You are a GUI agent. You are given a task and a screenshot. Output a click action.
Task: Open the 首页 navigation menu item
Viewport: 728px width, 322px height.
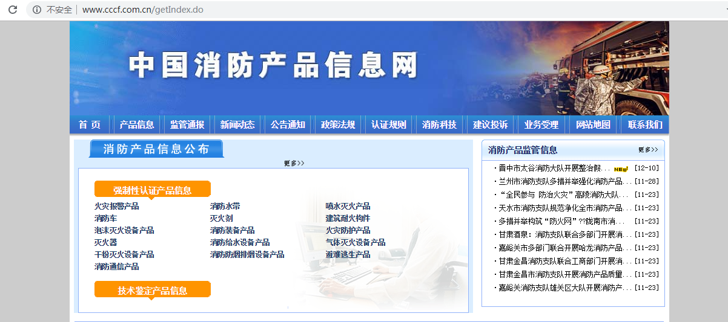pyautogui.click(x=90, y=125)
